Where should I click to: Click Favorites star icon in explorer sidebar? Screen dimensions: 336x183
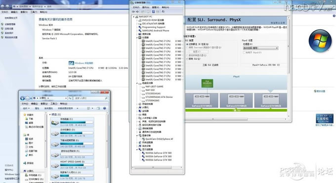point(25,115)
